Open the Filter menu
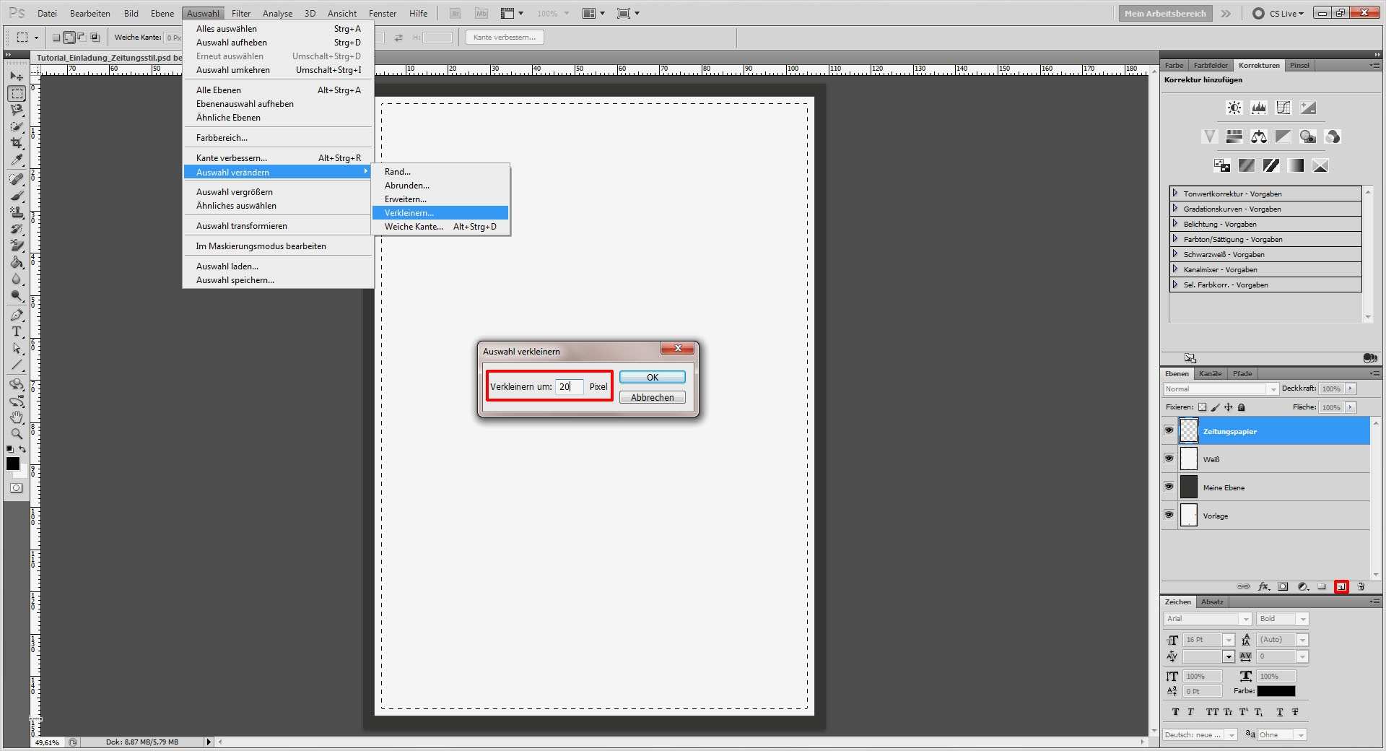 click(x=241, y=13)
